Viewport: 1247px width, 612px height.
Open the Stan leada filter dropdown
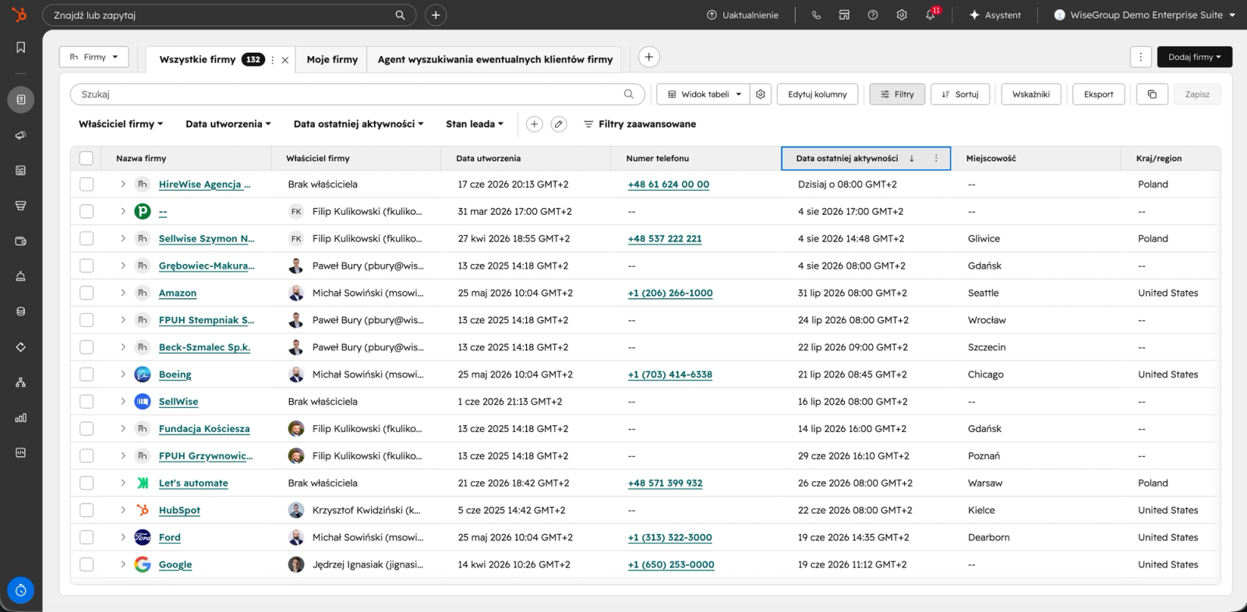pos(475,124)
